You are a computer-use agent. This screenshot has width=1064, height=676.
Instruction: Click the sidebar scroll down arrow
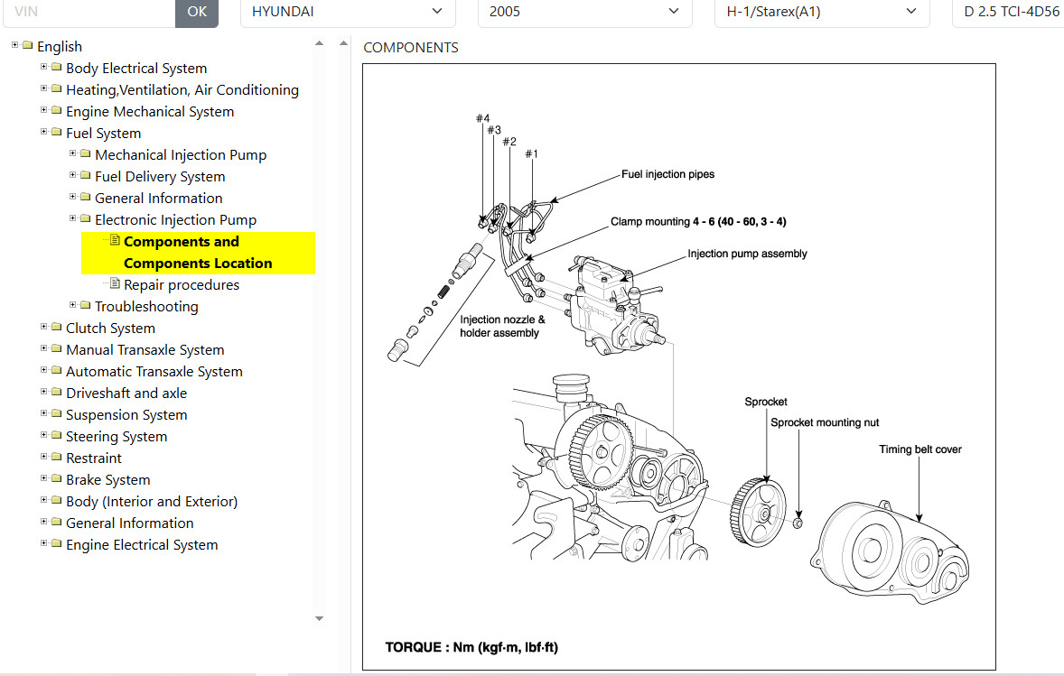(319, 618)
